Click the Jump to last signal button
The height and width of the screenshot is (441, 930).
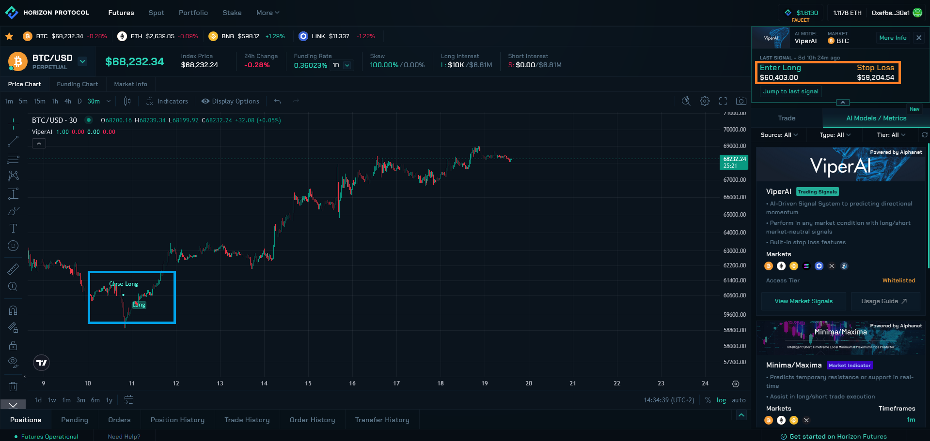[790, 91]
